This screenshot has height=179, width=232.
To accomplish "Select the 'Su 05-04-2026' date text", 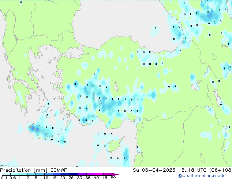I will [x=154, y=170].
